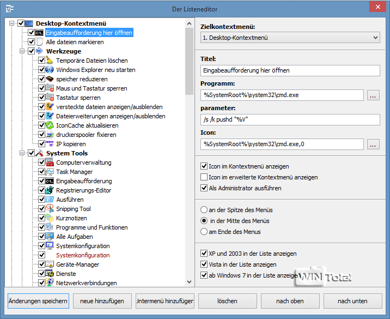Click nach oben button

[x=290, y=301]
